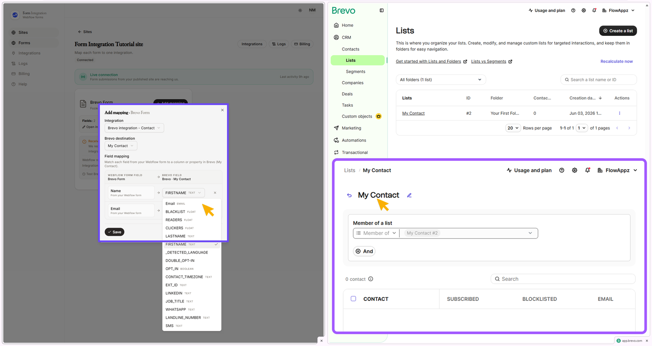This screenshot has height=346, width=652.
Task: Remove the Name field mapping row
Action: point(215,193)
